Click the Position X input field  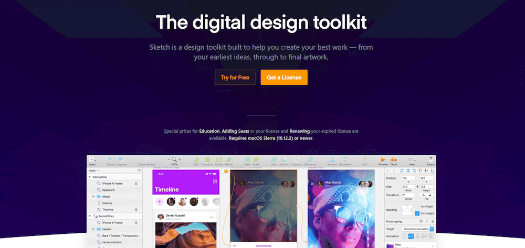coord(408,178)
